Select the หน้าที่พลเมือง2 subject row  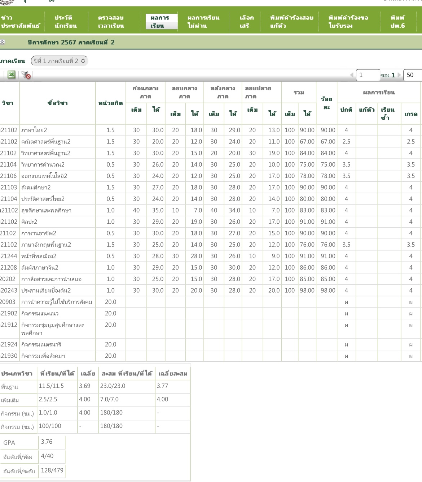click(x=210, y=256)
